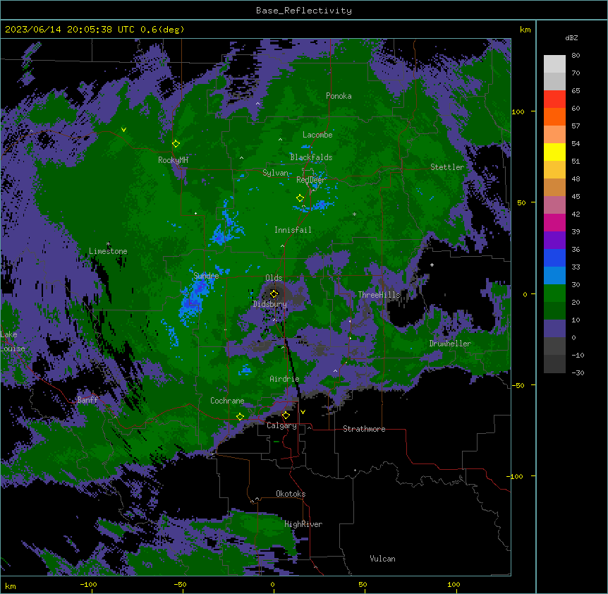608x594 pixels.
Task: Click the legend value 65 label
Action: (x=576, y=91)
